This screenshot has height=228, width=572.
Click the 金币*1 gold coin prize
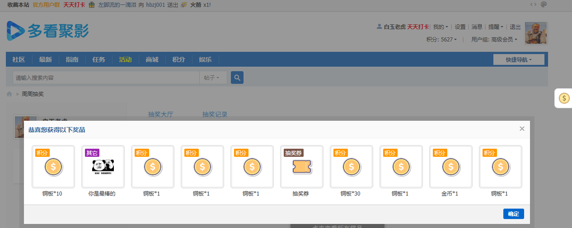451,167
